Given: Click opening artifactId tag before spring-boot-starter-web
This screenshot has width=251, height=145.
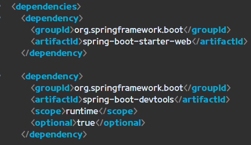Looking at the screenshot, I should coord(57,42).
